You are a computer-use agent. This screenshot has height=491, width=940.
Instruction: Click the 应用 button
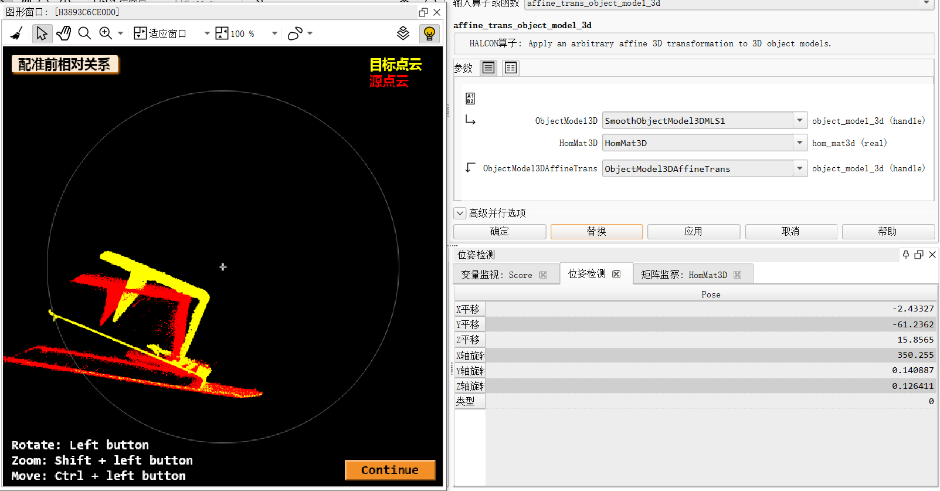(x=694, y=232)
